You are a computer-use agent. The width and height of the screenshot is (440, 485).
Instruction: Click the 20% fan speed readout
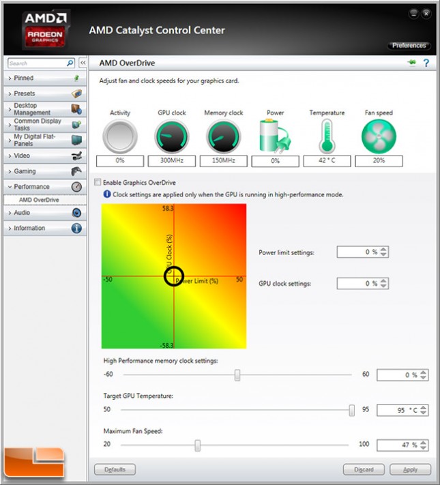pyautogui.click(x=379, y=161)
